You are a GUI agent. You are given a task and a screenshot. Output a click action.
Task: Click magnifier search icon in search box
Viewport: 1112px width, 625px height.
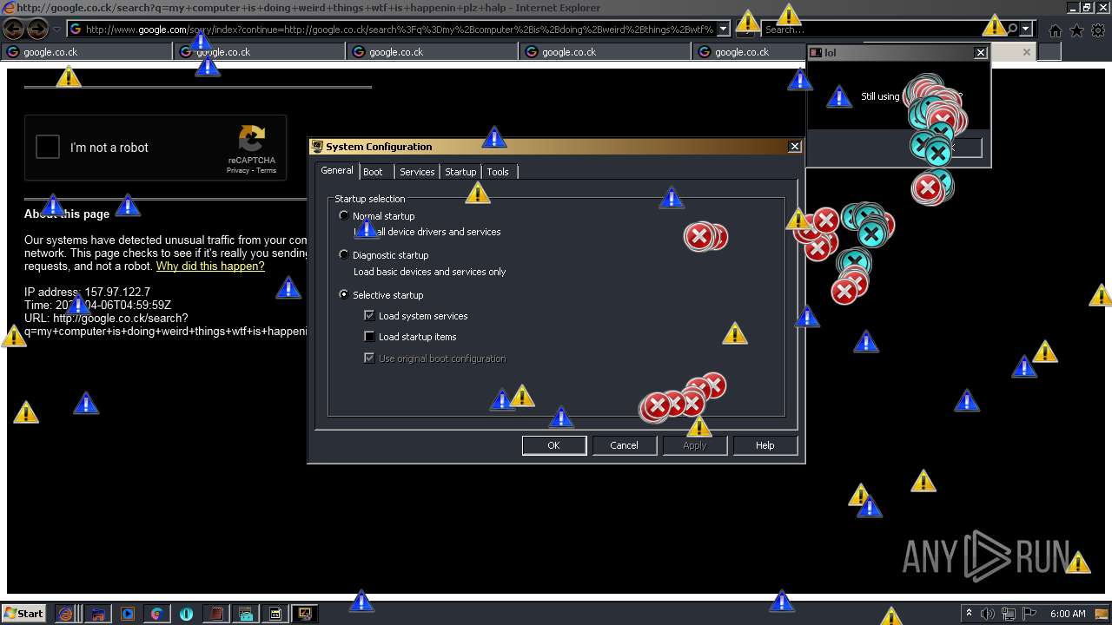(1012, 30)
